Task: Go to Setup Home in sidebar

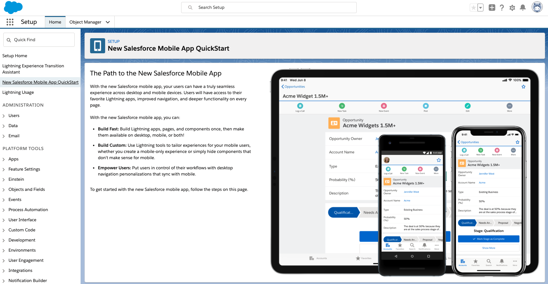Action: pyautogui.click(x=15, y=56)
